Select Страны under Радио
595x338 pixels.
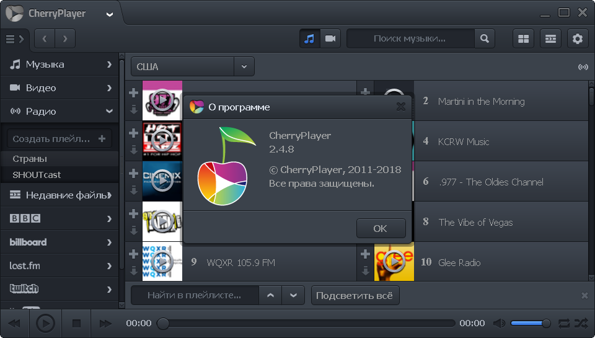(x=60, y=159)
